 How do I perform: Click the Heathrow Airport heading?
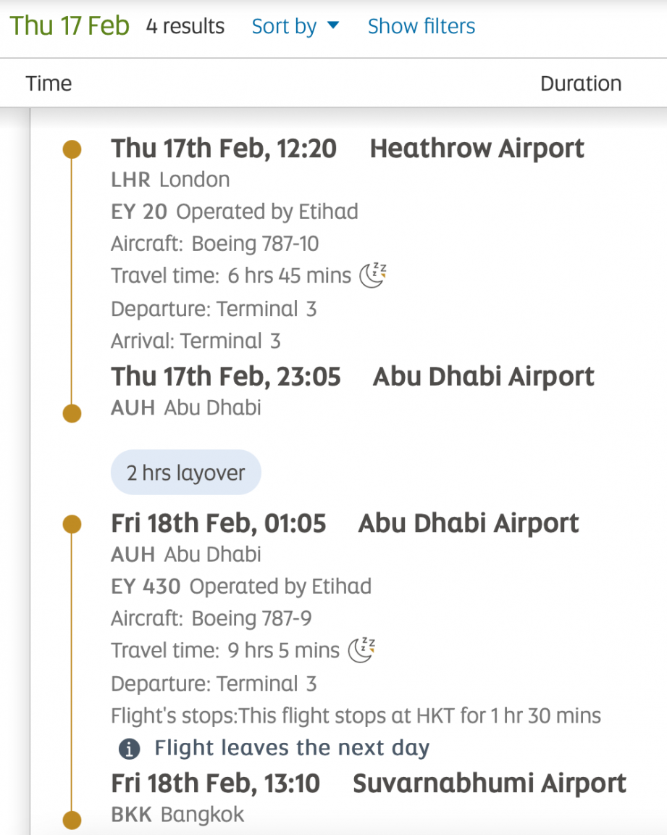[477, 149]
